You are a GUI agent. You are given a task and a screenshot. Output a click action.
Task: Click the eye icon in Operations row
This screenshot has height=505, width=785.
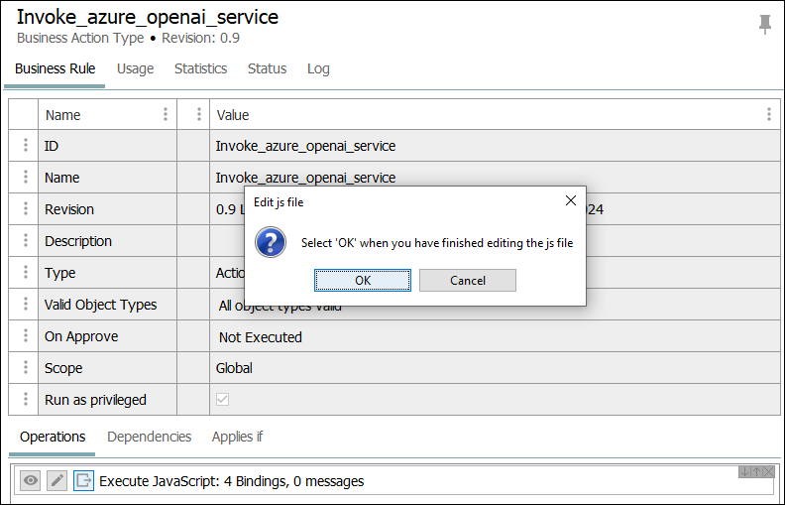pos(32,481)
